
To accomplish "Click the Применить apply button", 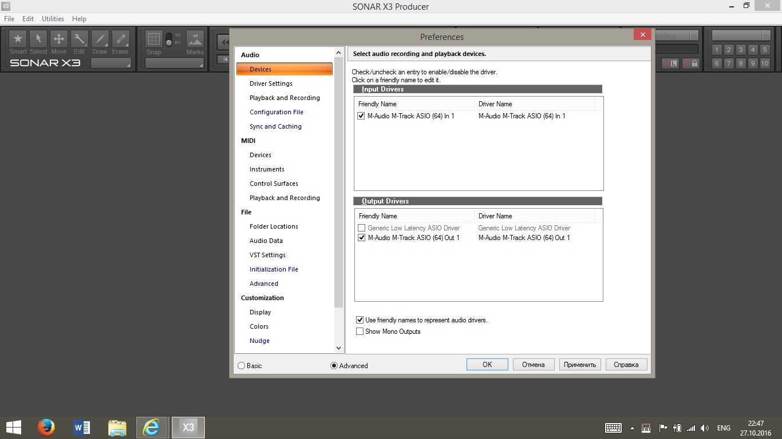I will coord(580,365).
